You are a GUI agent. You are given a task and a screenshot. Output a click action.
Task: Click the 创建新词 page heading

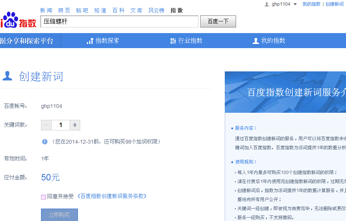(x=41, y=76)
